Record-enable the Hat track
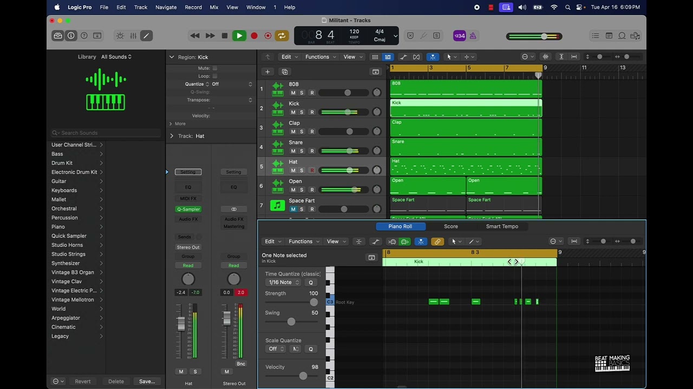This screenshot has width=693, height=389. (x=312, y=171)
